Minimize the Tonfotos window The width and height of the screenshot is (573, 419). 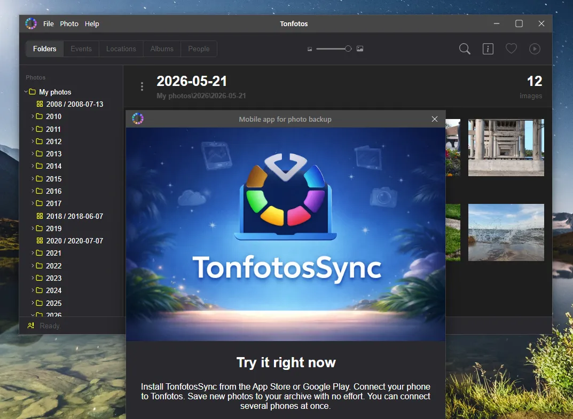[x=496, y=23]
